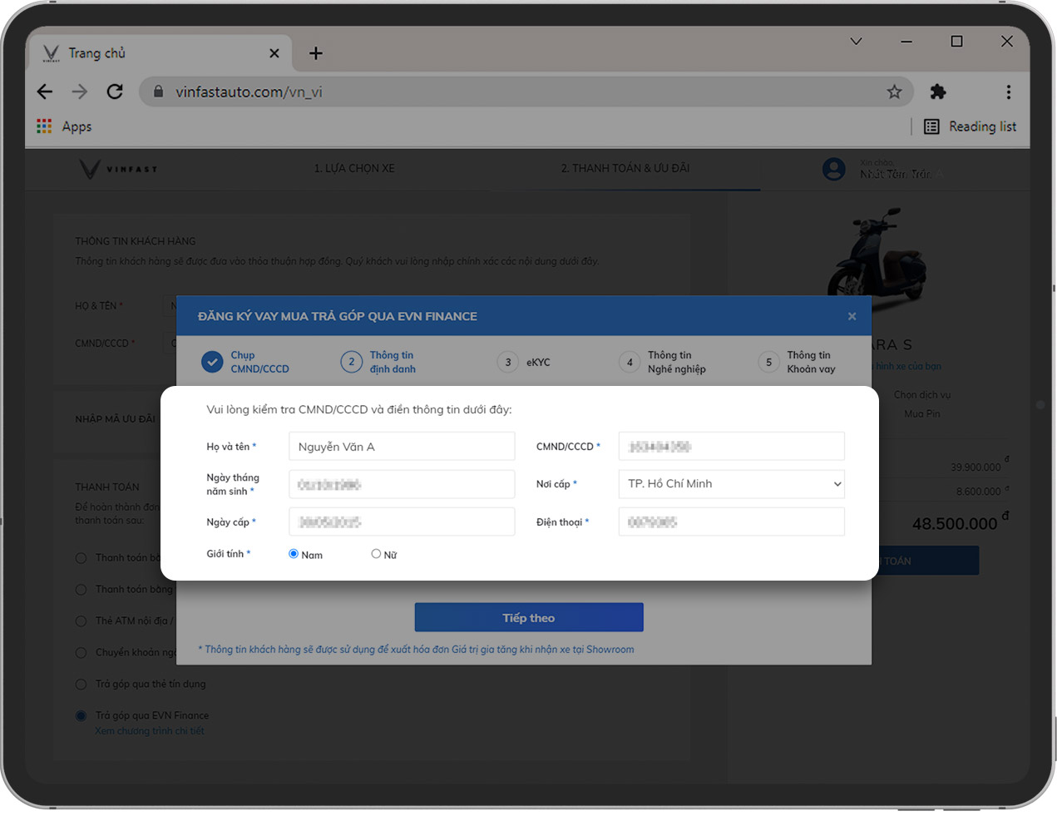The height and width of the screenshot is (816, 1057).
Task: Click the Tiếp theo button
Action: [x=529, y=617]
